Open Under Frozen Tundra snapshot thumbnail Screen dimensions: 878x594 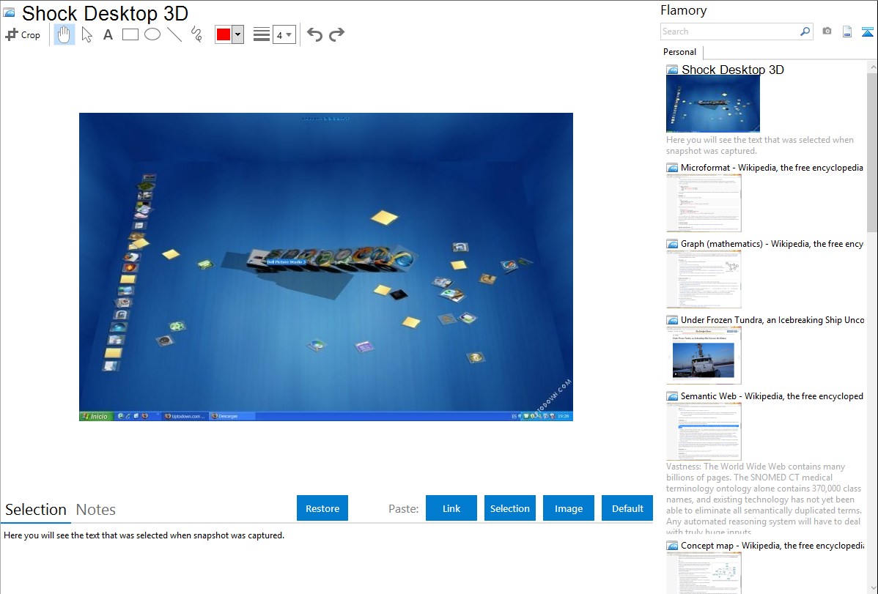[704, 355]
